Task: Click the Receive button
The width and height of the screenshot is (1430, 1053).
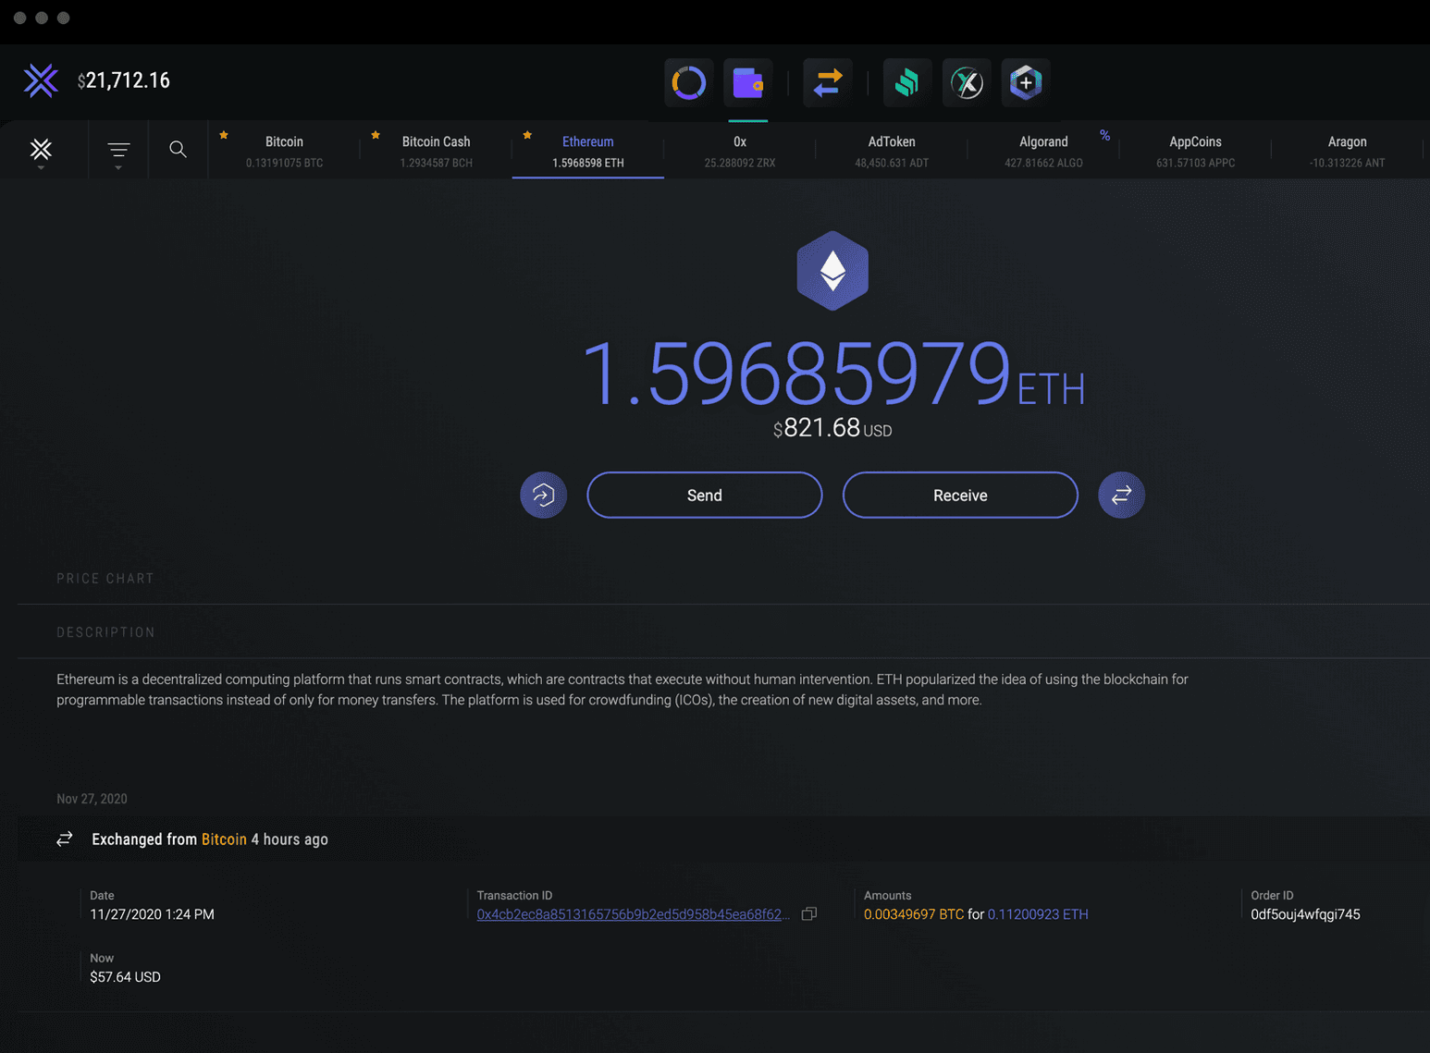Action: pyautogui.click(x=960, y=496)
